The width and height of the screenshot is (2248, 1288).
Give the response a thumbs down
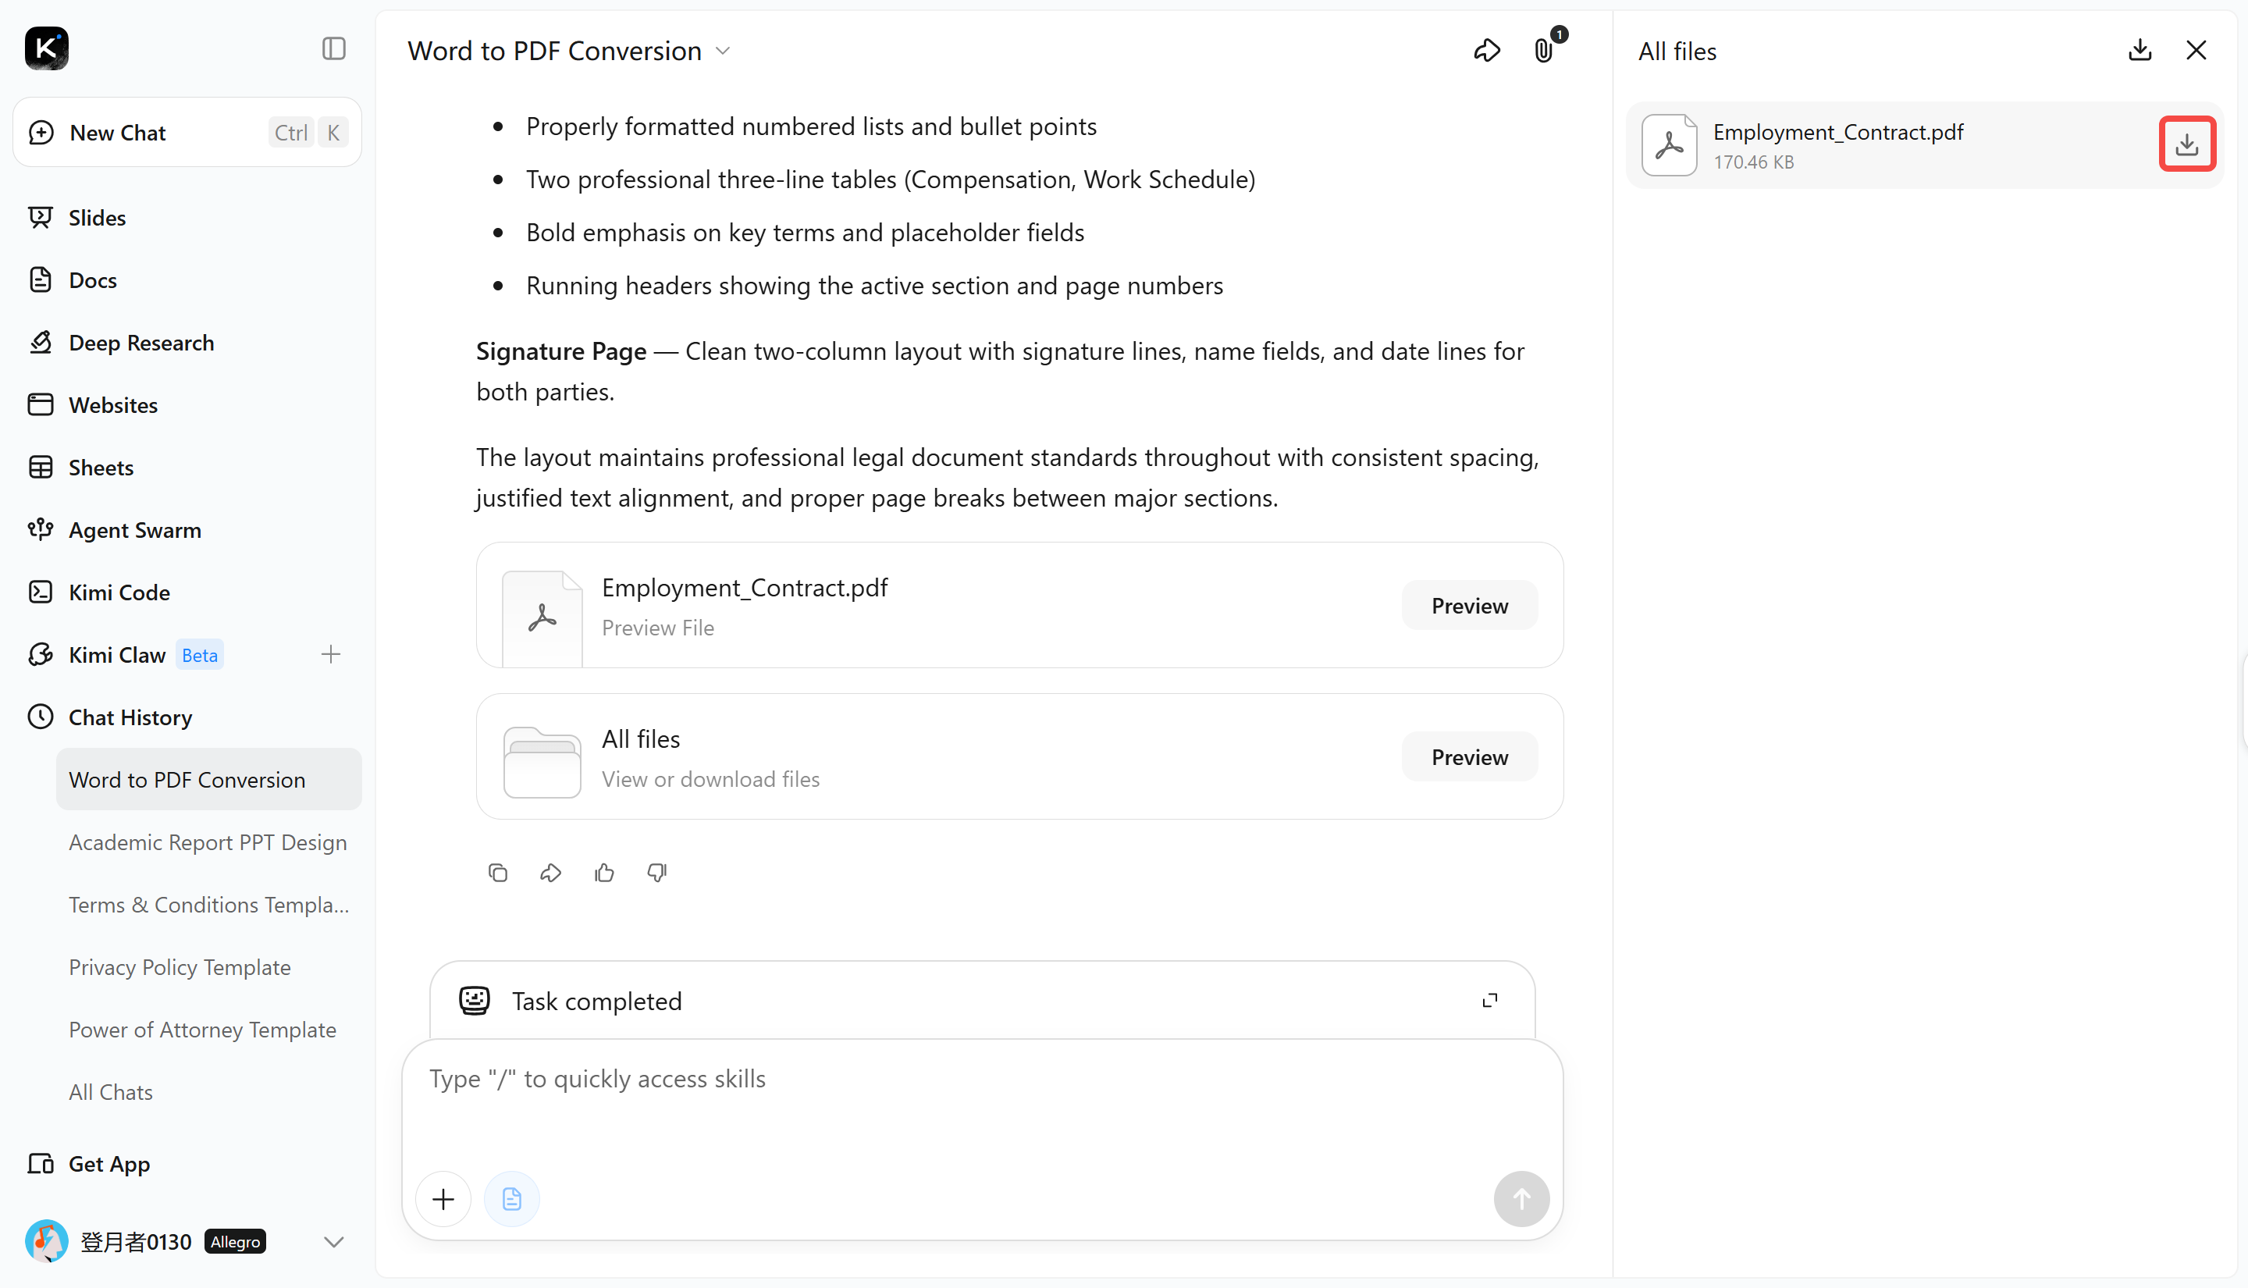tap(657, 873)
